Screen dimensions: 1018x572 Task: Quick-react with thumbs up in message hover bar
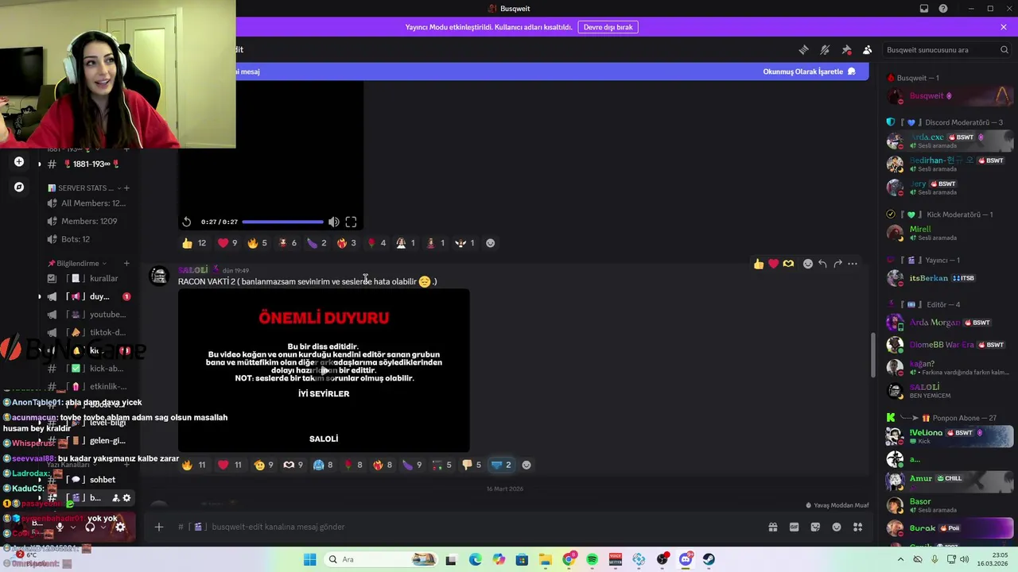click(759, 264)
